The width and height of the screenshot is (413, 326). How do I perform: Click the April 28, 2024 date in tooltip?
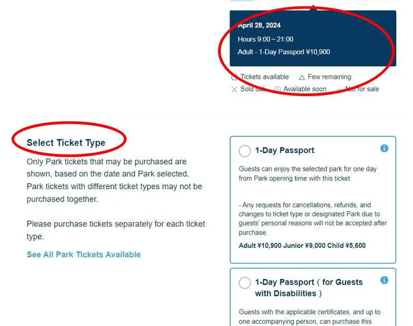259,25
